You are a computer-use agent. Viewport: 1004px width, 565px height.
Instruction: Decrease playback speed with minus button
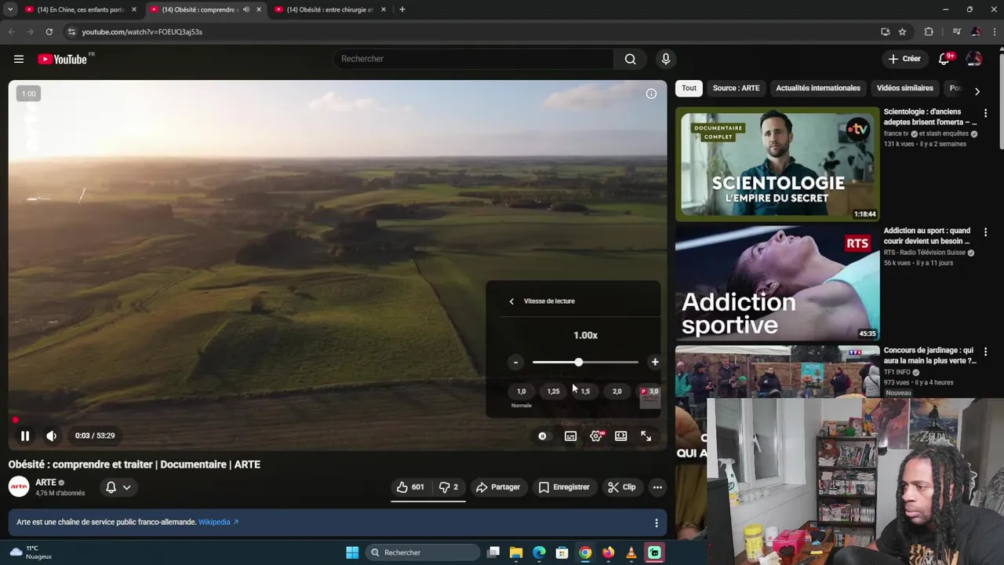coord(515,363)
